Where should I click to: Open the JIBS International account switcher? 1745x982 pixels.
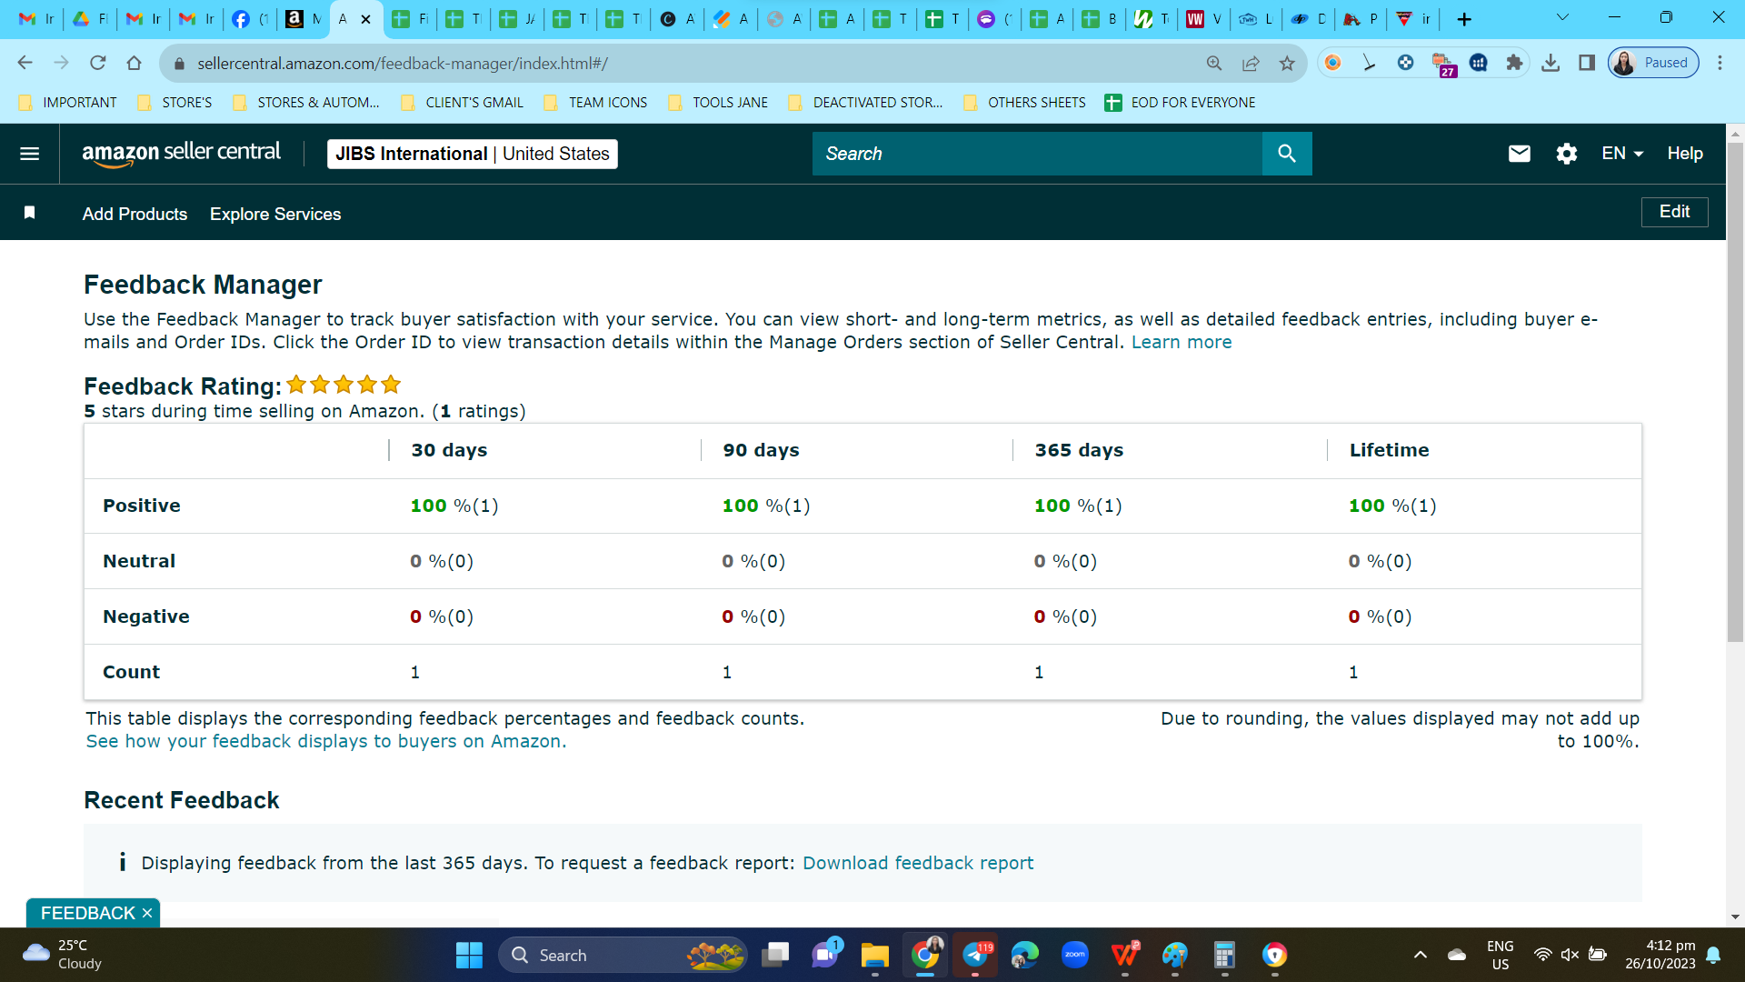(x=473, y=154)
